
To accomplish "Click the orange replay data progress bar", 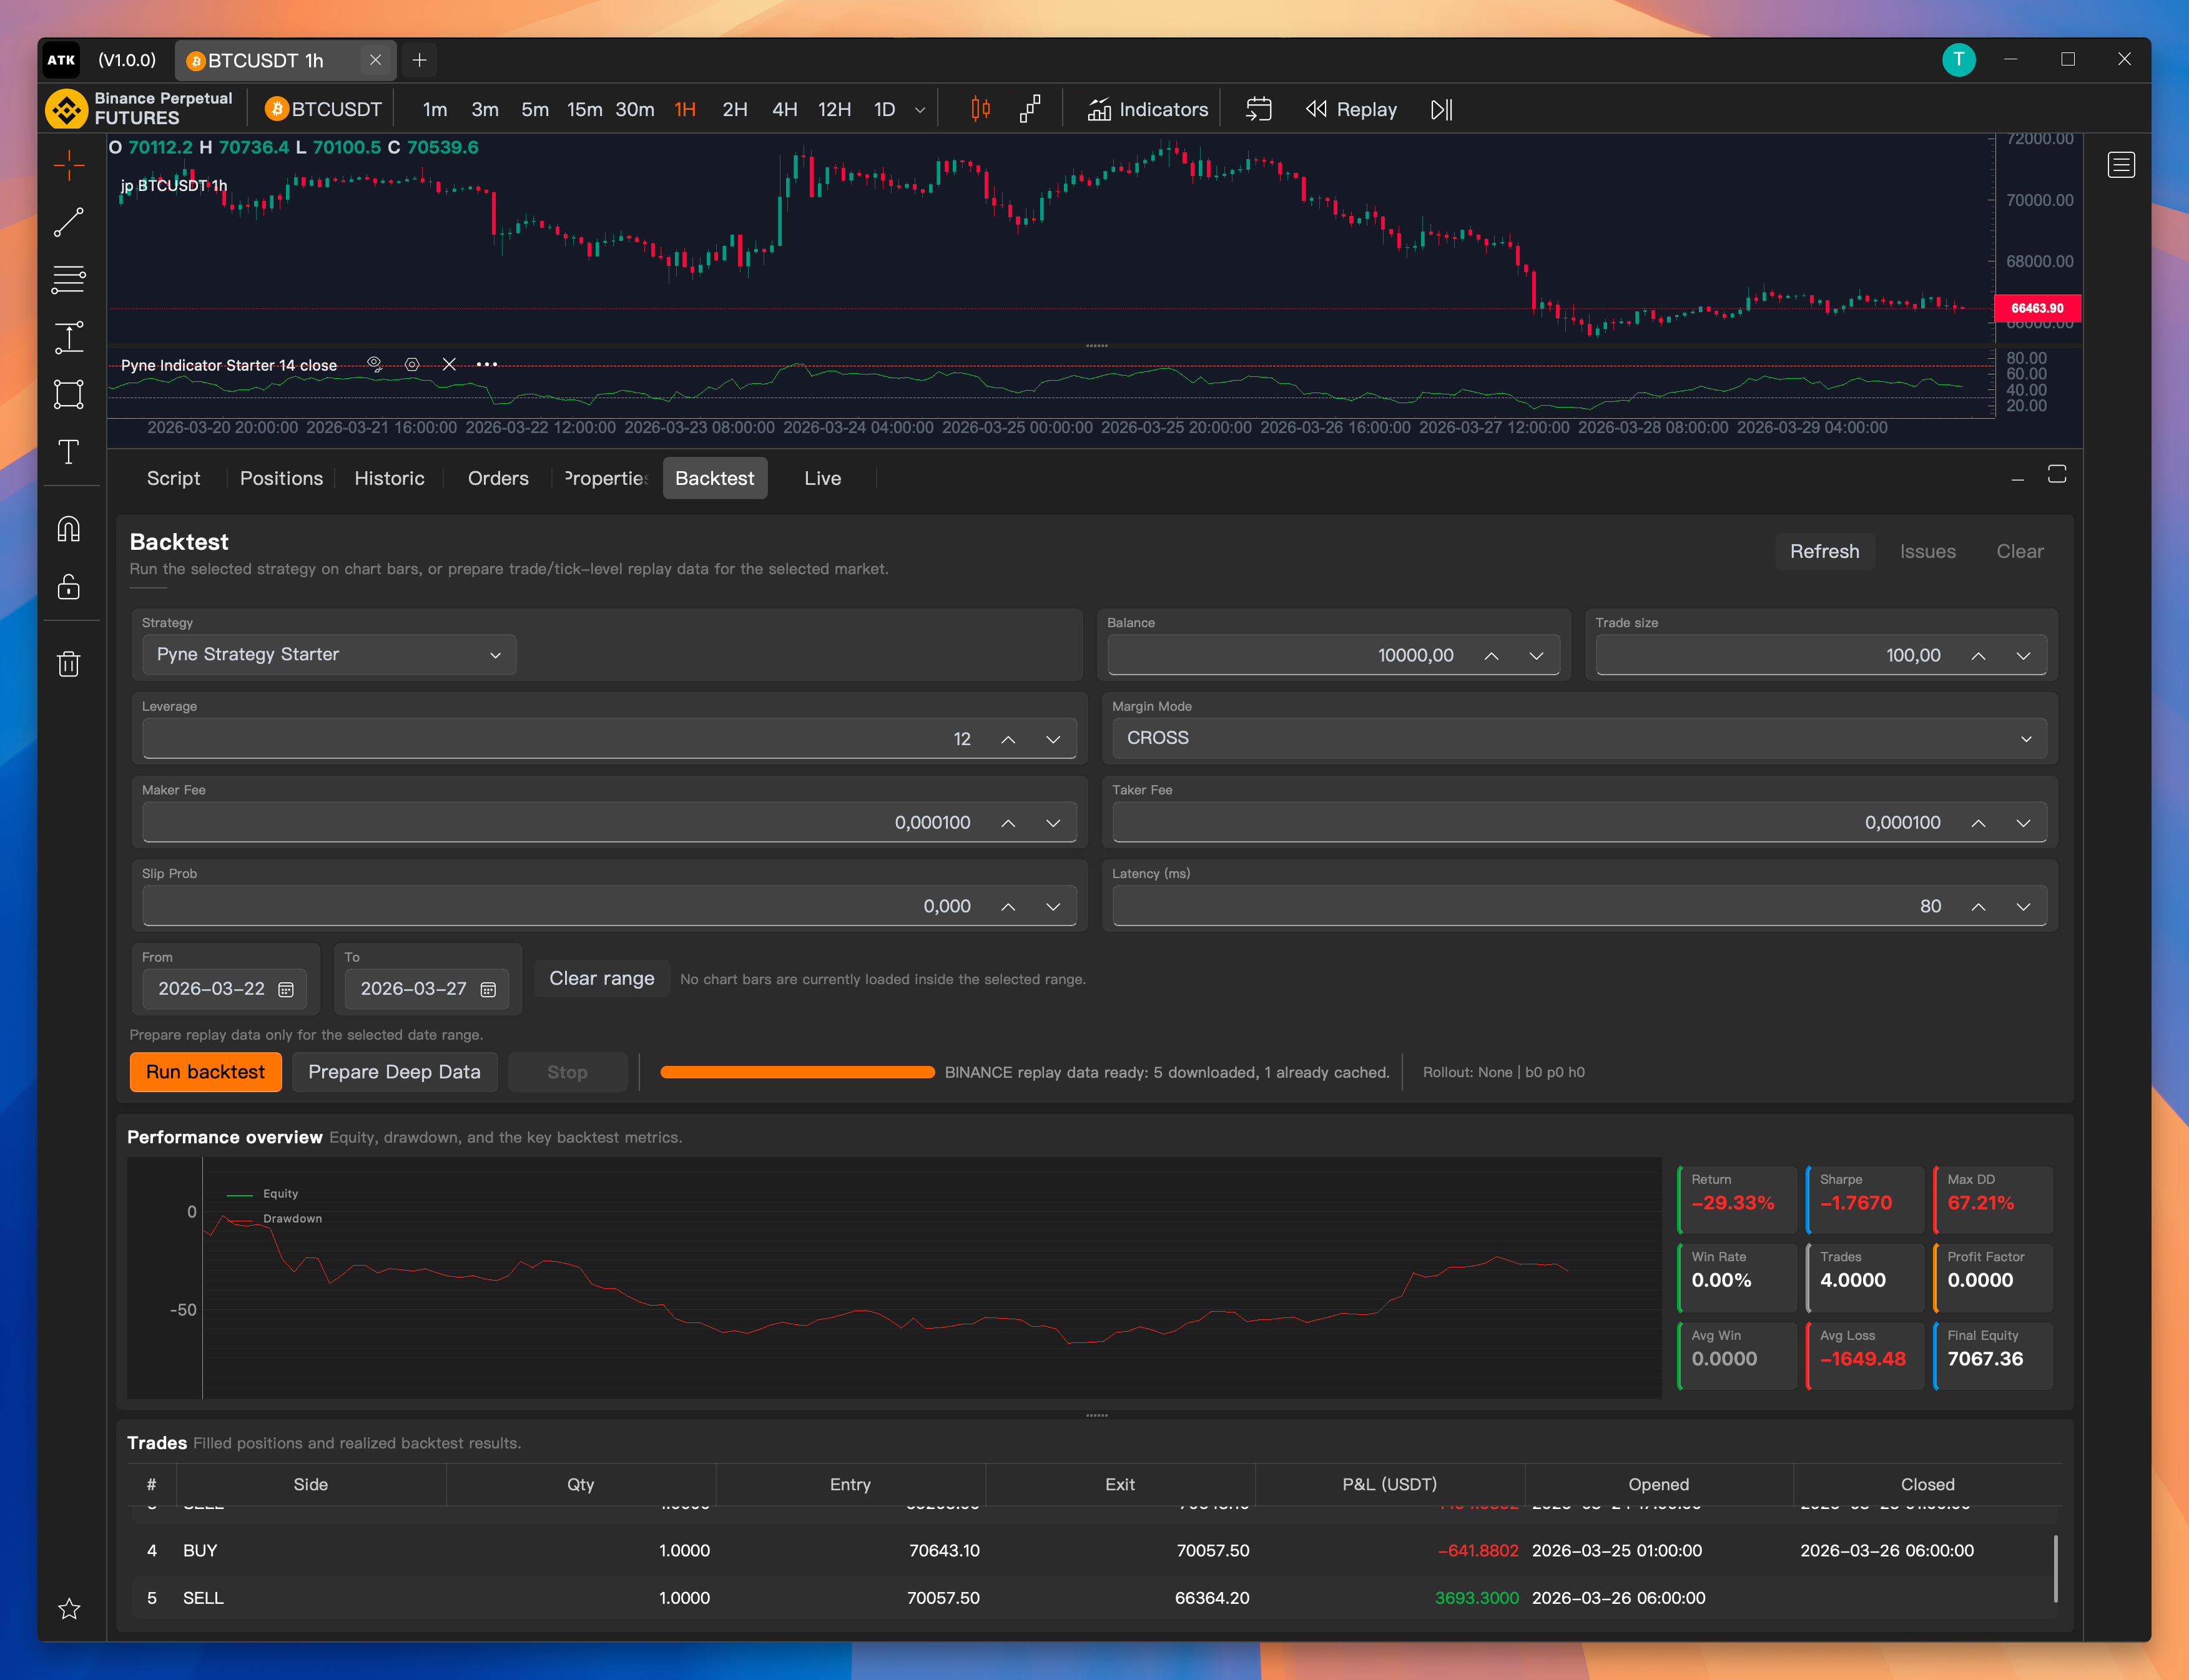I will coord(796,1072).
